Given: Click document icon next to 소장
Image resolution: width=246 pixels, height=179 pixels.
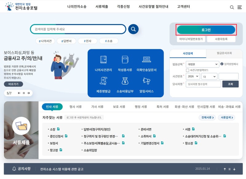Looking at the screenshot, I should [58, 129].
